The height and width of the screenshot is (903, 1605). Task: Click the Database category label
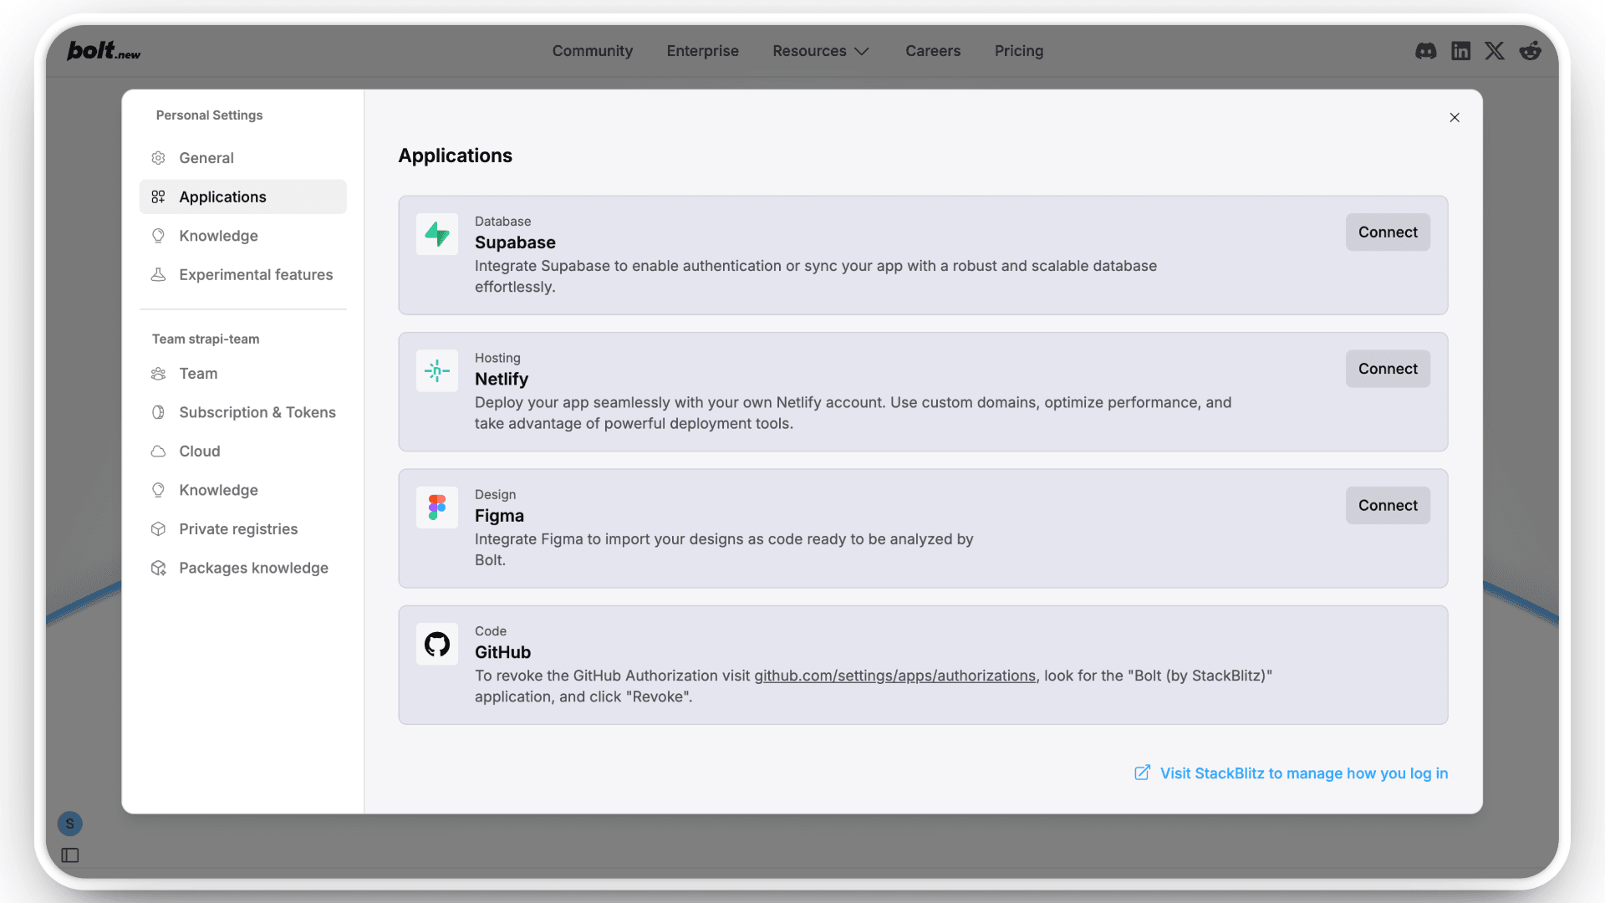click(x=502, y=222)
